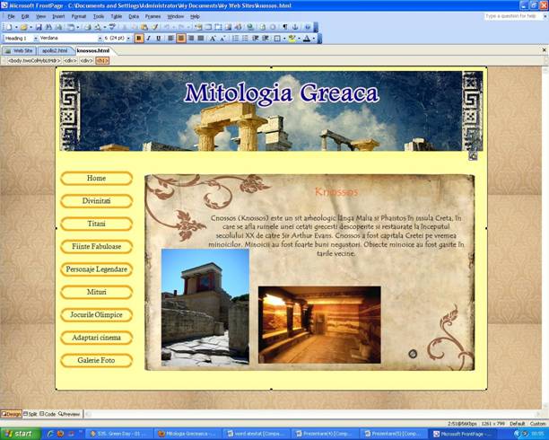Click the binoculars Find icon
549x440 pixels.
[x=48, y=27]
